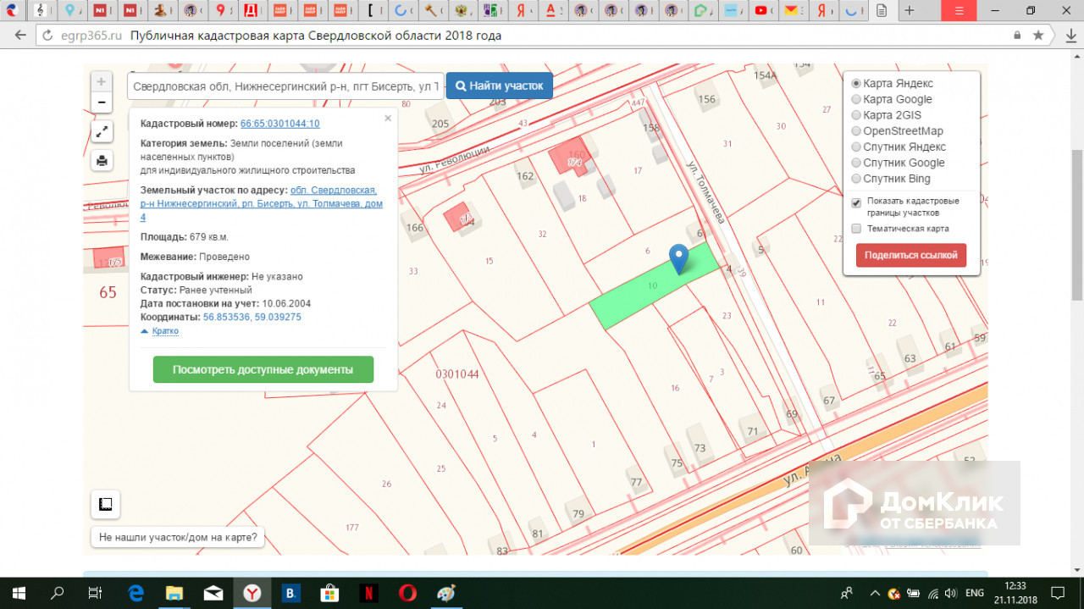Open Paint from the Windows taskbar
Image resolution: width=1084 pixels, height=609 pixels.
click(446, 593)
